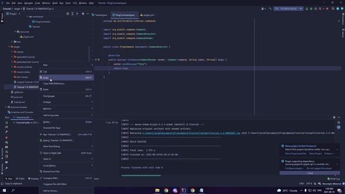The image size is (345, 194).
Task: Click the collapse all icon in Project panel header
Action: [77, 13]
